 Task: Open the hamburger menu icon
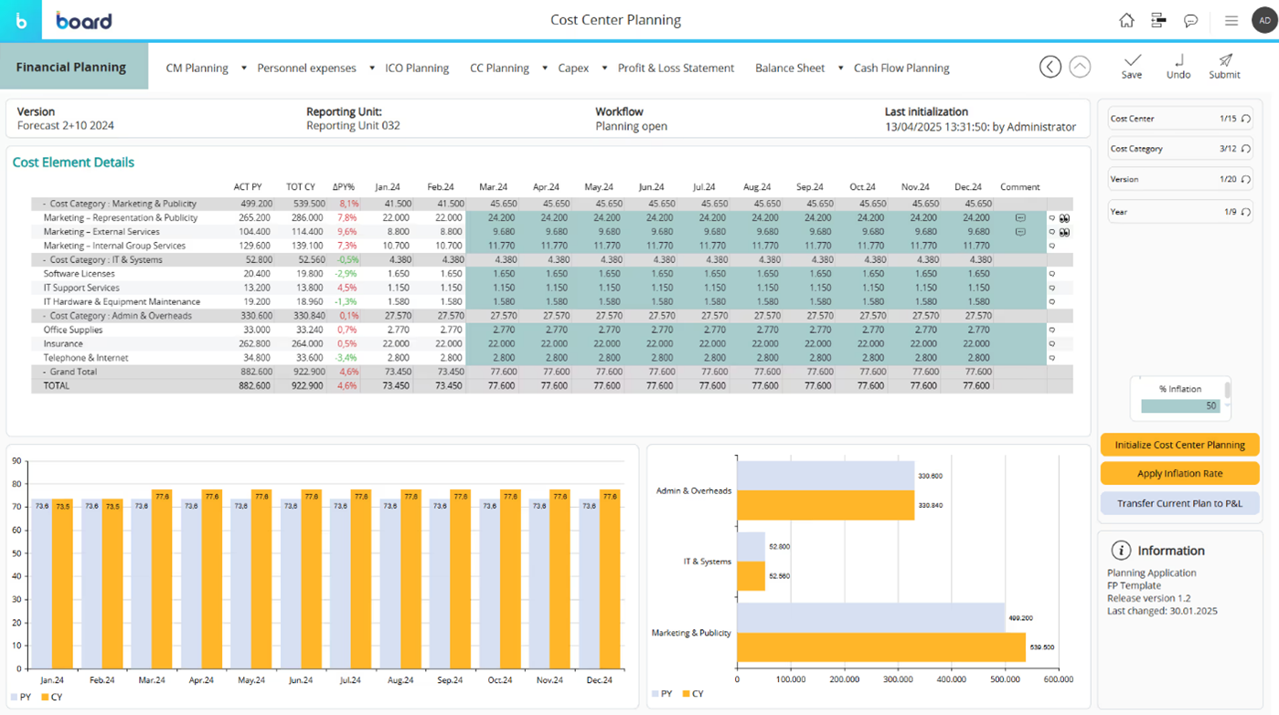tap(1231, 20)
